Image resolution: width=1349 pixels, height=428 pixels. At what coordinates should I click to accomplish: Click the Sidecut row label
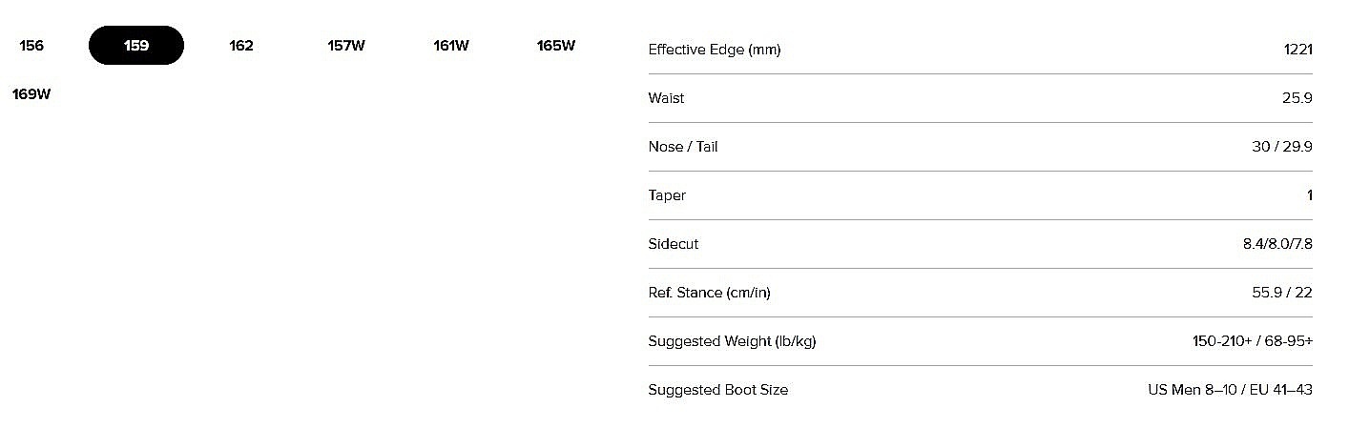673,244
